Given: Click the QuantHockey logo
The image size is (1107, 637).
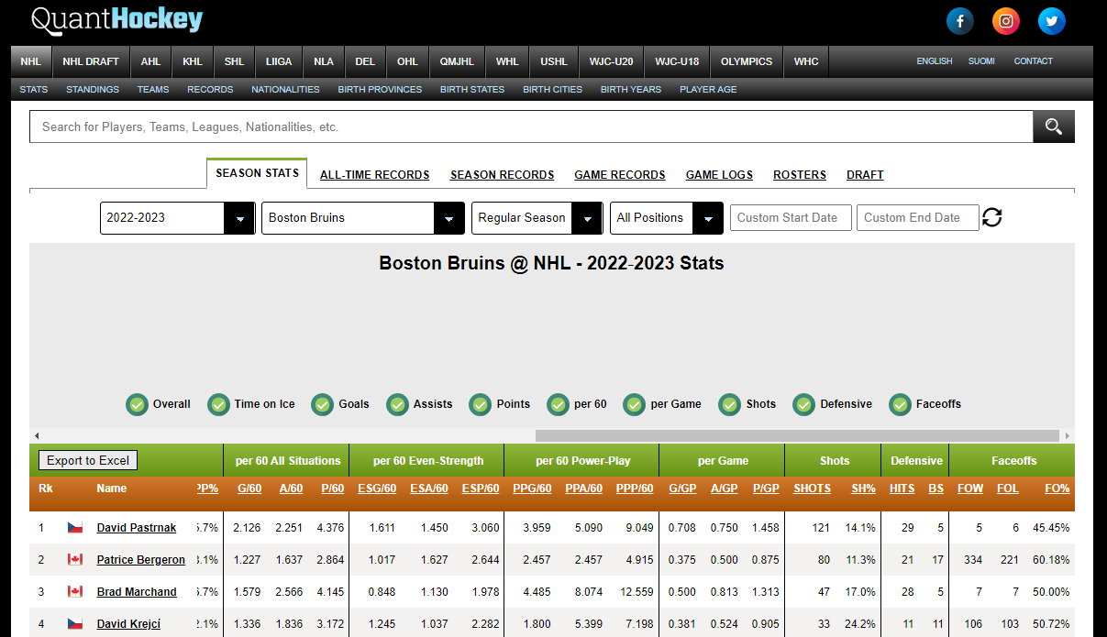Looking at the screenshot, I should [116, 20].
